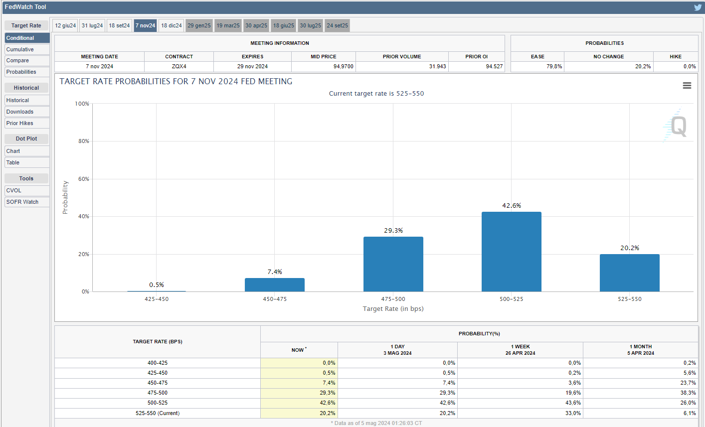Open the SOFR Watch tool
The height and width of the screenshot is (427, 705).
[27, 202]
